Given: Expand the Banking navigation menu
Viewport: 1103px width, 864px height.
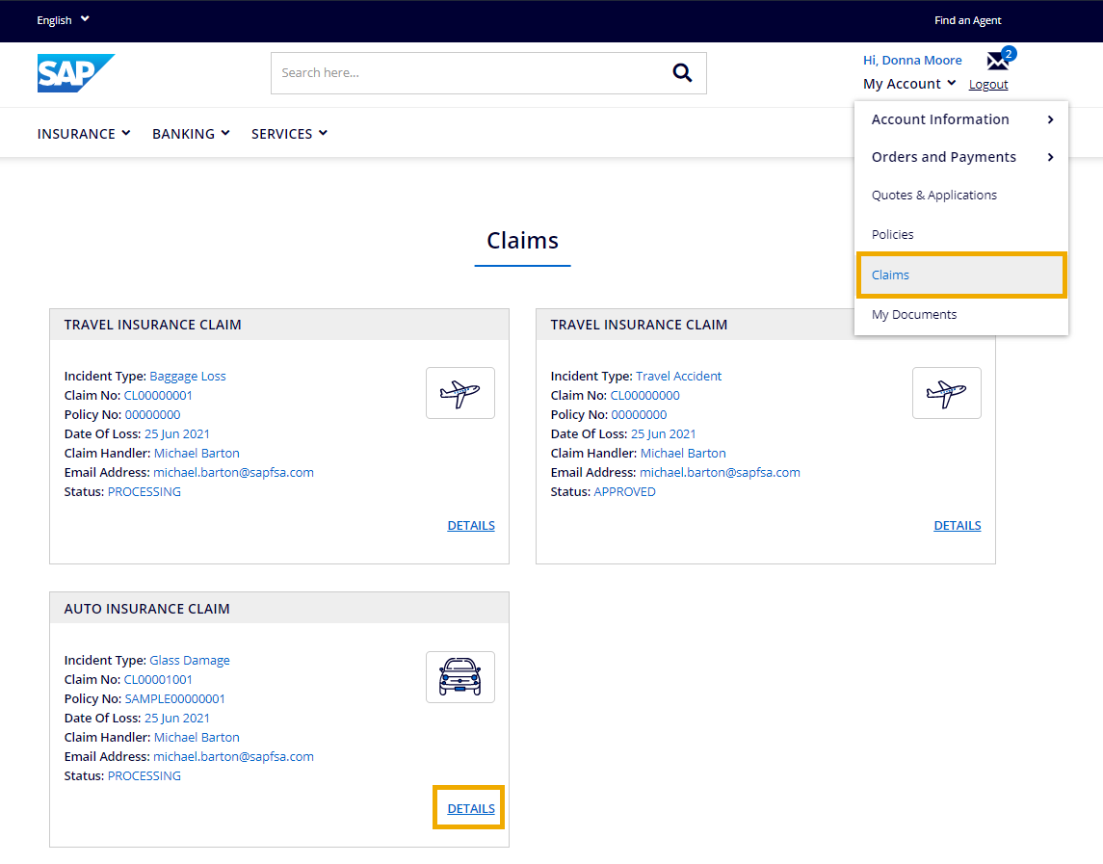Looking at the screenshot, I should tap(191, 134).
